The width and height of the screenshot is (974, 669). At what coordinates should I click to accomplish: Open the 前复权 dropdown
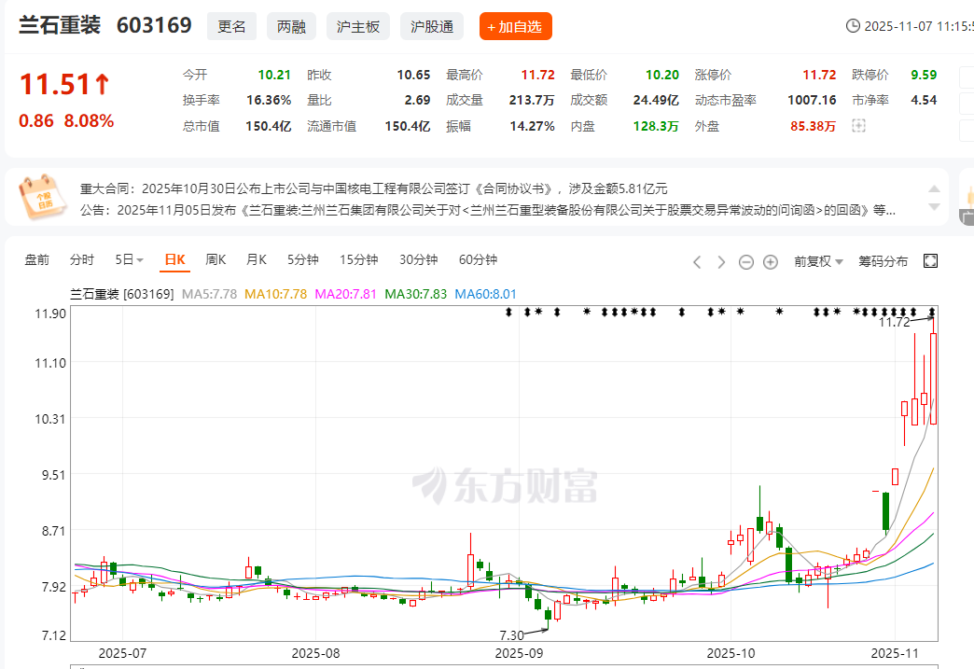point(818,261)
